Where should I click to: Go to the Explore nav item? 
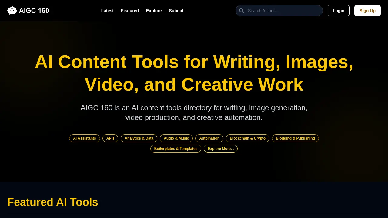tap(154, 11)
